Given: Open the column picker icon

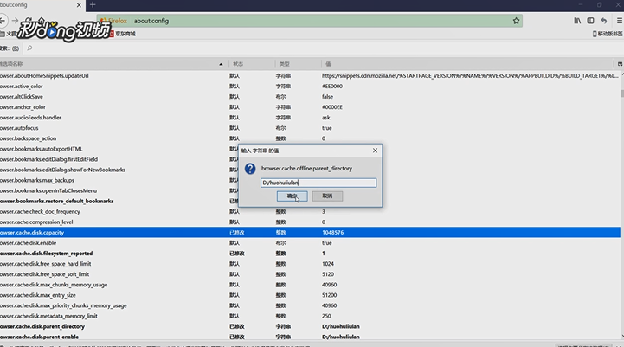Looking at the screenshot, I should (620, 64).
